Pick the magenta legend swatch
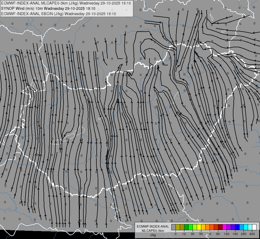Image resolution: width=260 pixels, height=239 pixels. [x=224, y=227]
